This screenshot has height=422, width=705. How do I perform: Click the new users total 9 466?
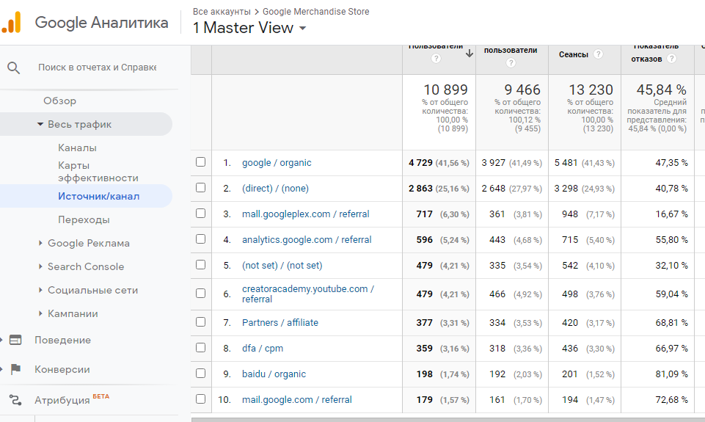click(x=522, y=90)
